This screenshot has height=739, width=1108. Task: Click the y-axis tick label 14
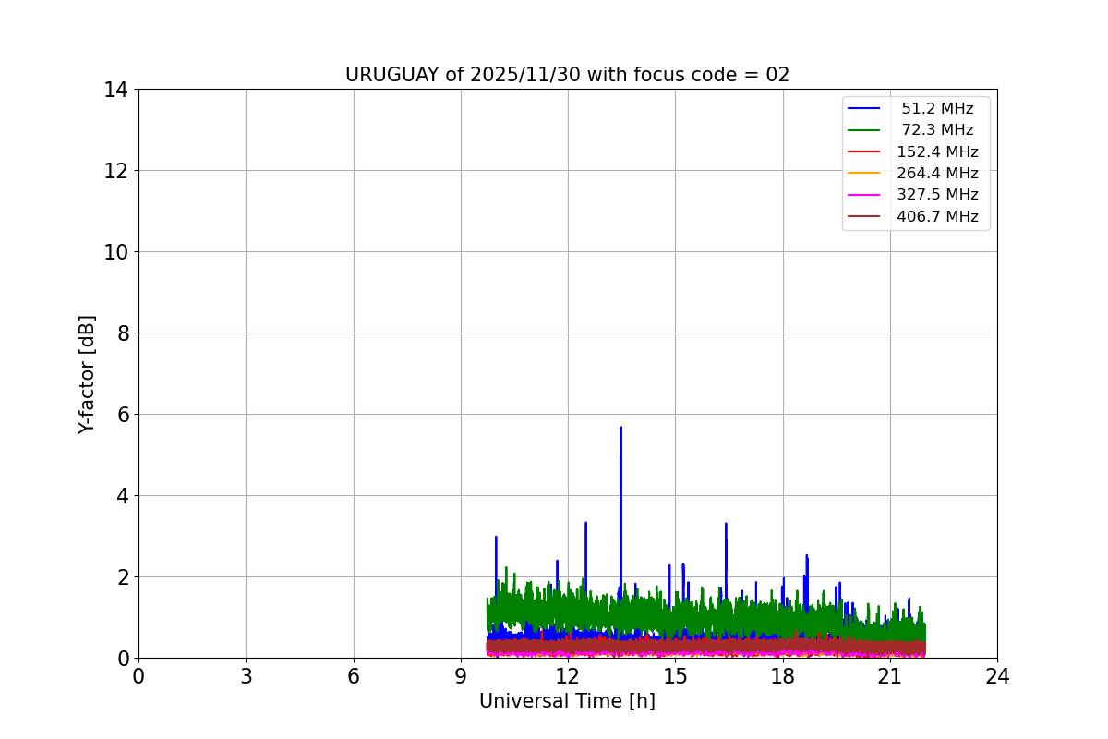point(115,90)
